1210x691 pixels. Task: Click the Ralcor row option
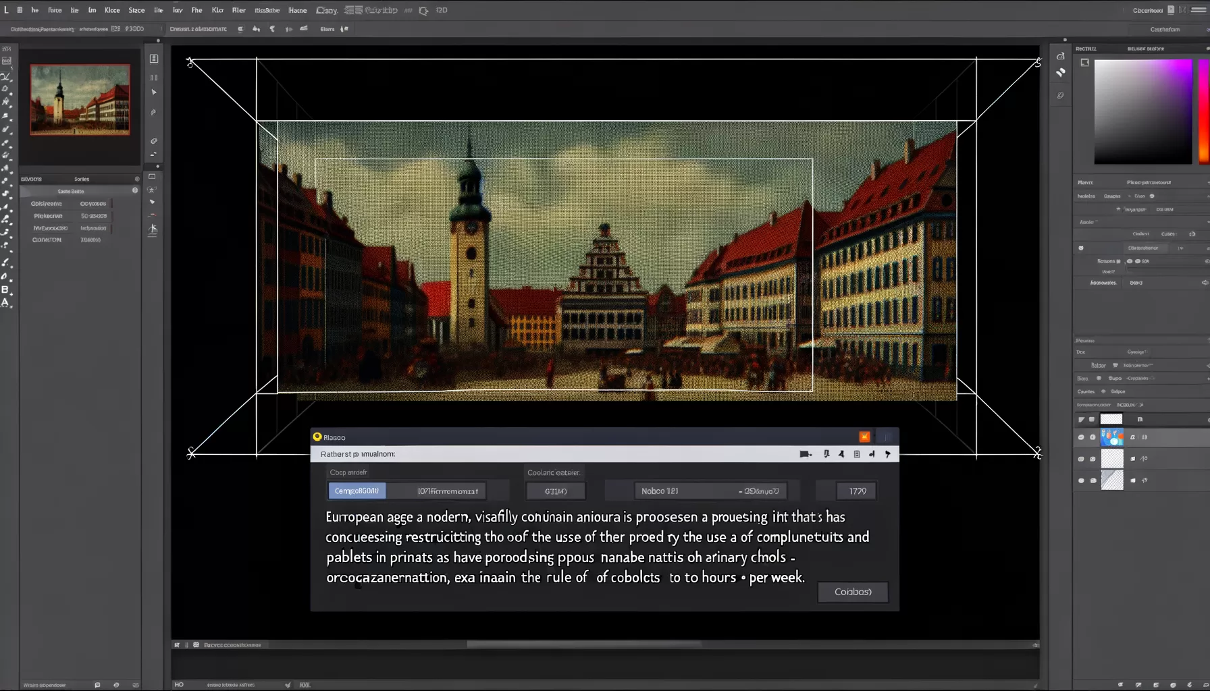tap(1099, 365)
